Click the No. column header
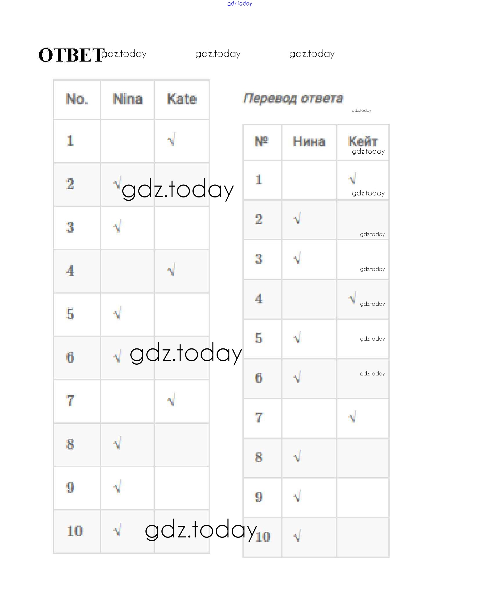 pyautogui.click(x=77, y=99)
